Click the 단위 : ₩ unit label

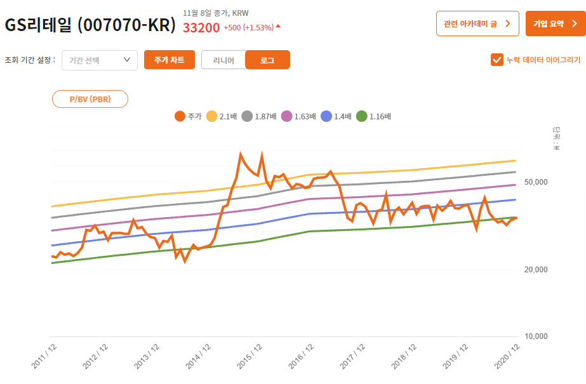(556, 138)
